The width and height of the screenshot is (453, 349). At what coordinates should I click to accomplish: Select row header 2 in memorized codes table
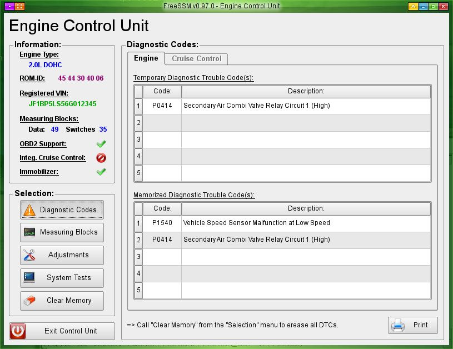click(138, 241)
